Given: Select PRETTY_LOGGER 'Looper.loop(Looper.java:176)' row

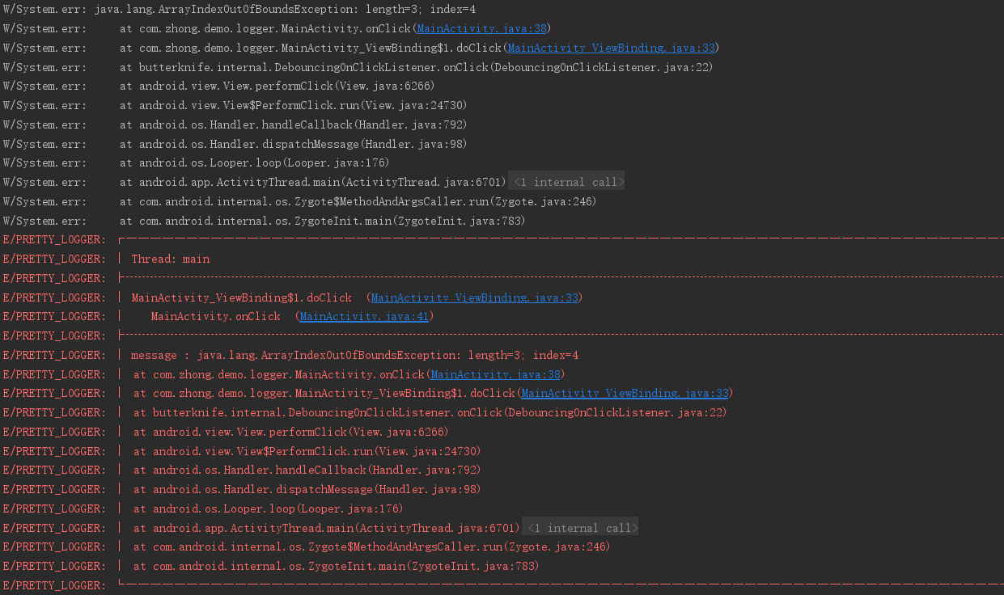Looking at the screenshot, I should 203,508.
